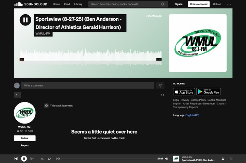Click the track title in bottom player bar
Screen dimensions: 246x163
point(198,160)
